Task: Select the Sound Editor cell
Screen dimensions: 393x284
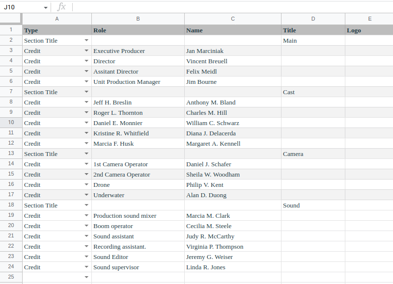Action: coord(138,257)
